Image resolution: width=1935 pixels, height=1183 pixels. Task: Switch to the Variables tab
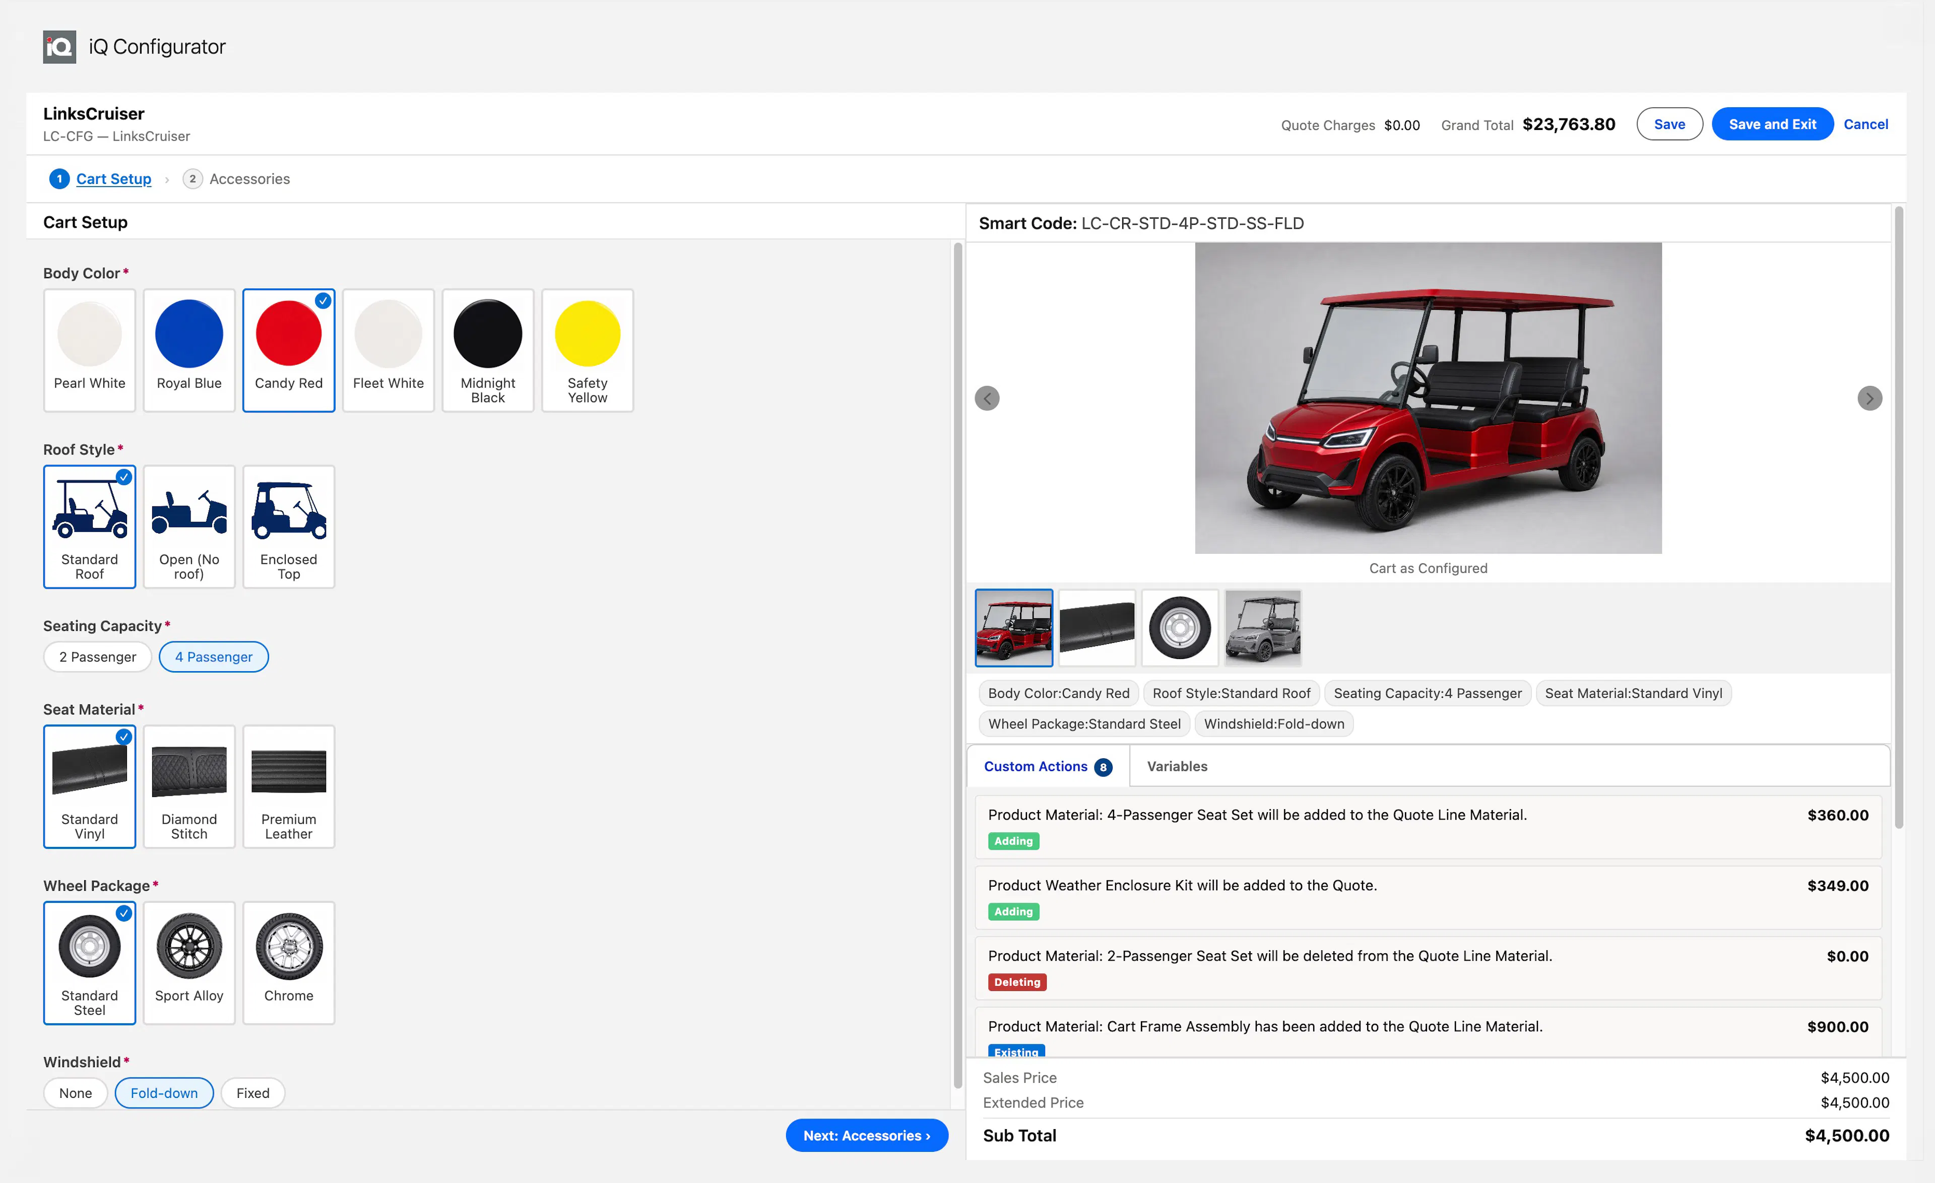(1177, 766)
